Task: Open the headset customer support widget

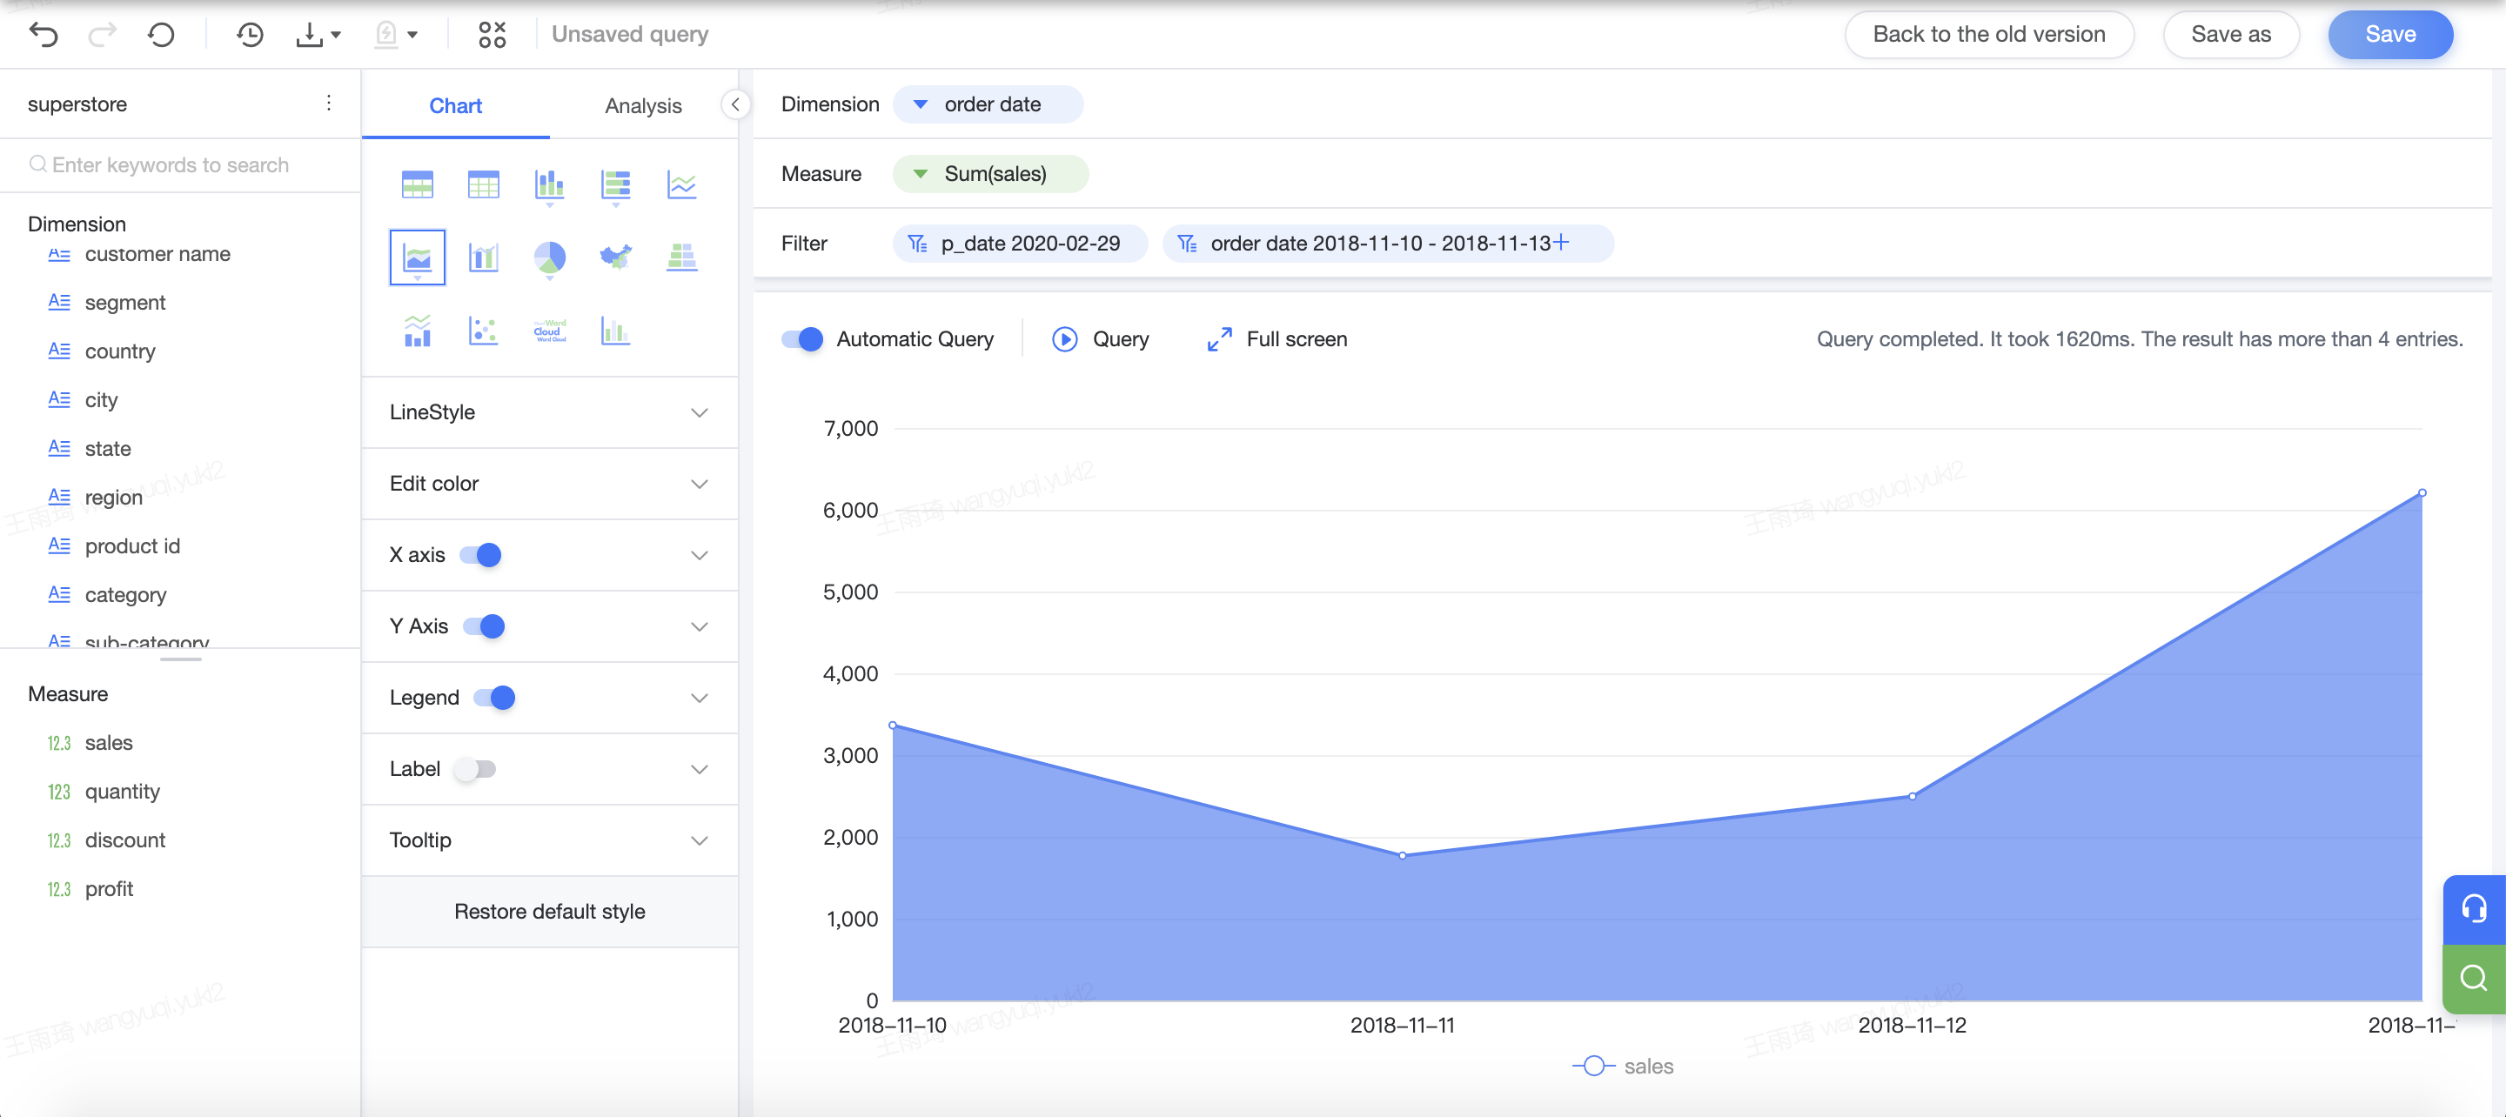Action: point(2474,909)
